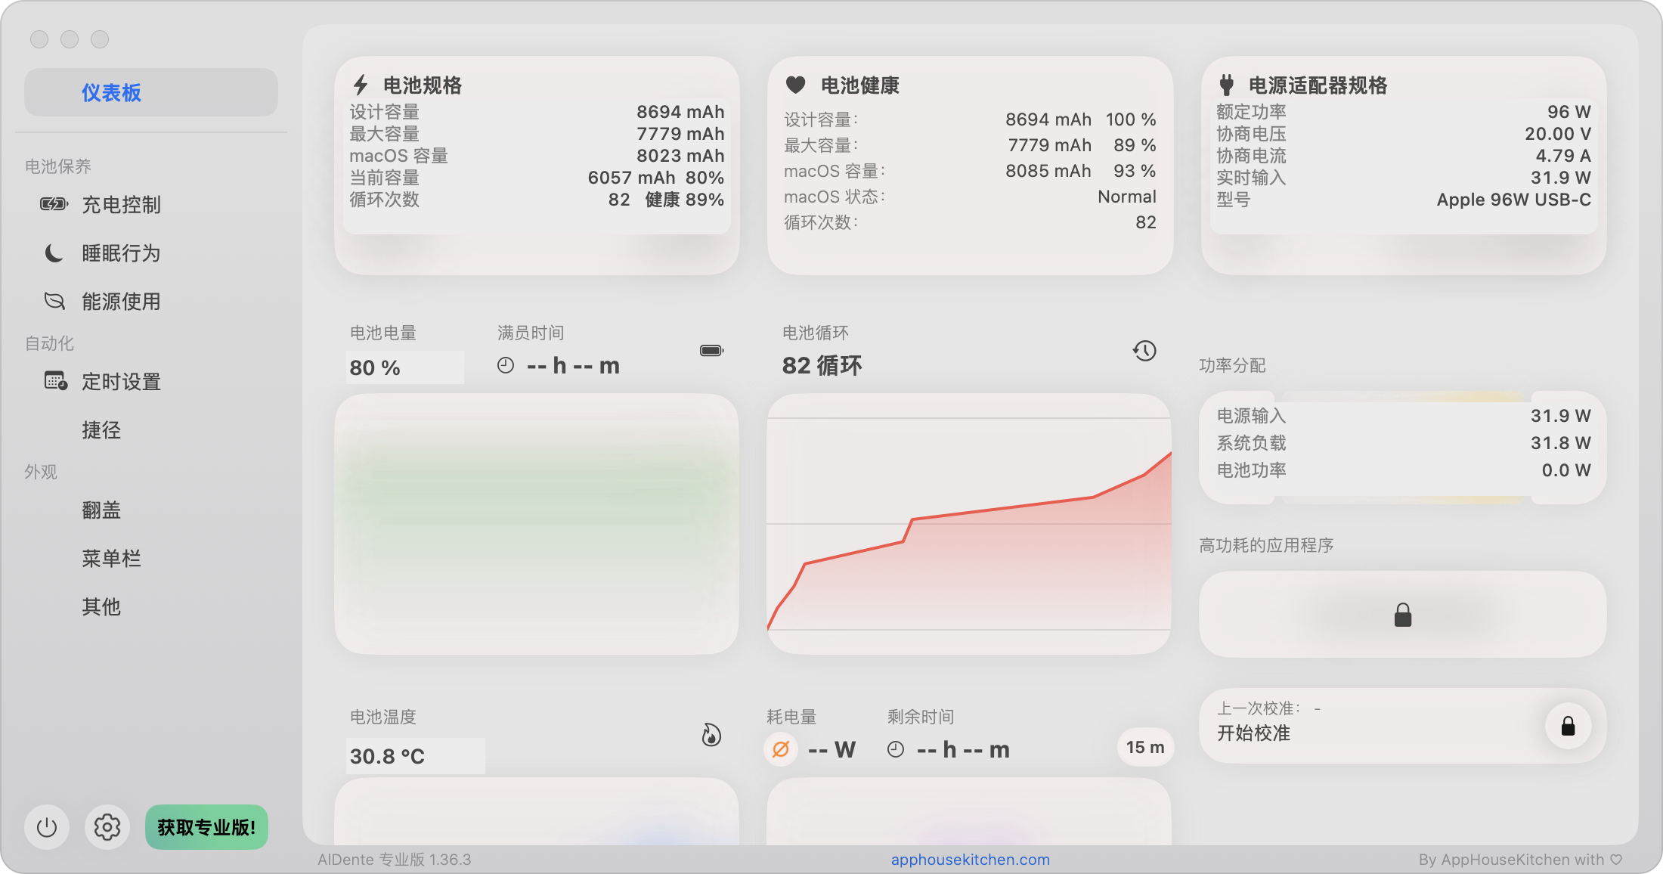Click the leaf icon for energy usage

point(54,301)
